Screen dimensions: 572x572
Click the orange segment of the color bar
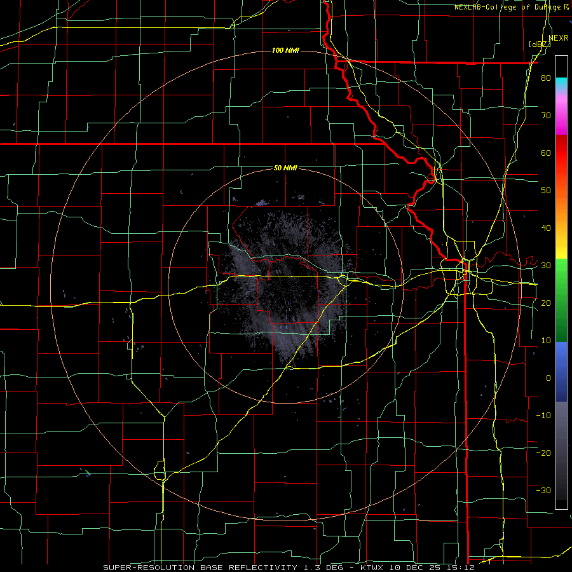561,215
